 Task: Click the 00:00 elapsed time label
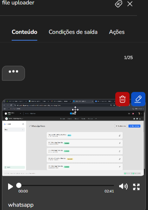[x=23, y=191]
